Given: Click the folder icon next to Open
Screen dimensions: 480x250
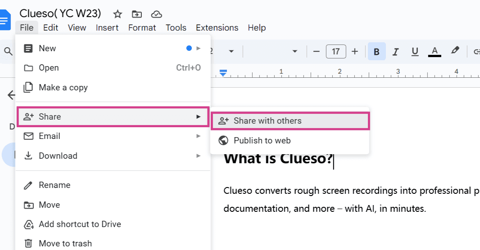Looking at the screenshot, I should (28, 68).
